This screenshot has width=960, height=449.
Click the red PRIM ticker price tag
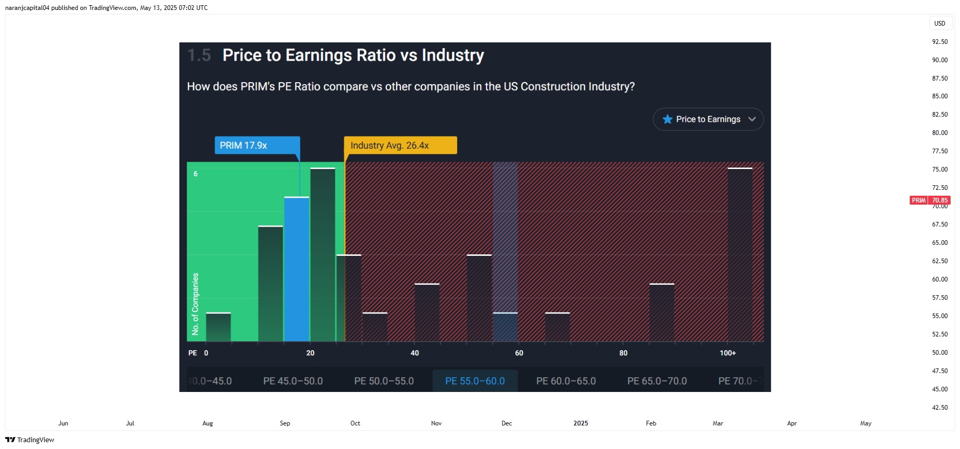(930, 200)
